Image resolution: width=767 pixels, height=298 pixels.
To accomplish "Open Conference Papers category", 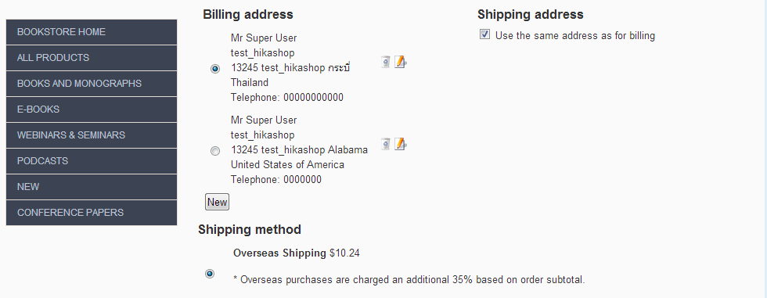I will [x=92, y=213].
